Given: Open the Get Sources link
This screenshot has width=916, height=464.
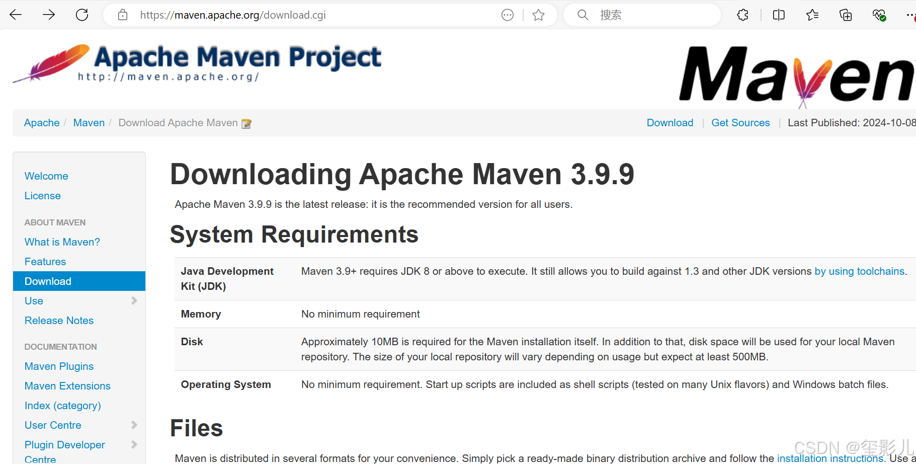Looking at the screenshot, I should tap(740, 123).
